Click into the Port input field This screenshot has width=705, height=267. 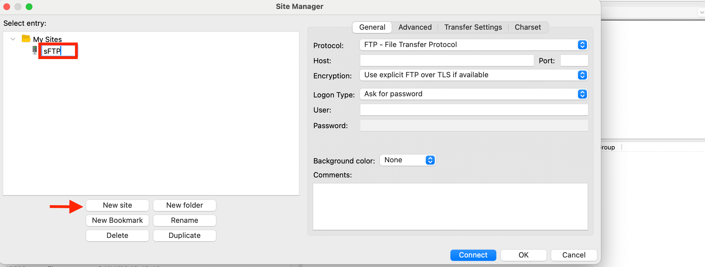[574, 60]
